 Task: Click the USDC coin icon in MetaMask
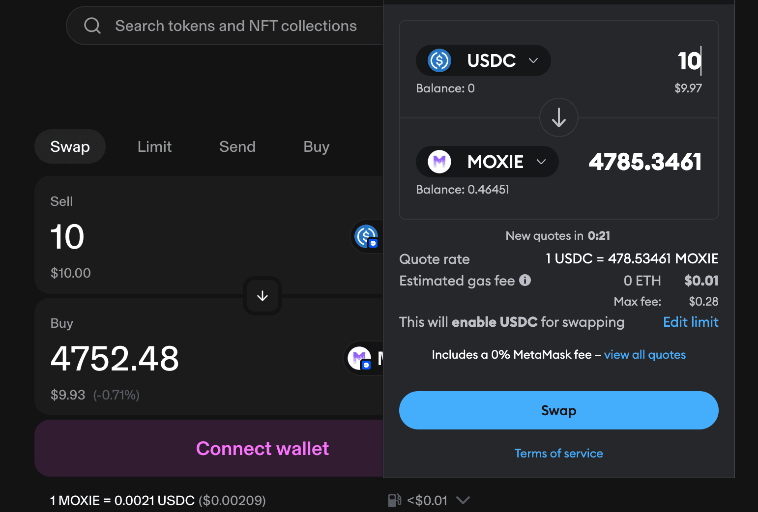click(x=439, y=60)
